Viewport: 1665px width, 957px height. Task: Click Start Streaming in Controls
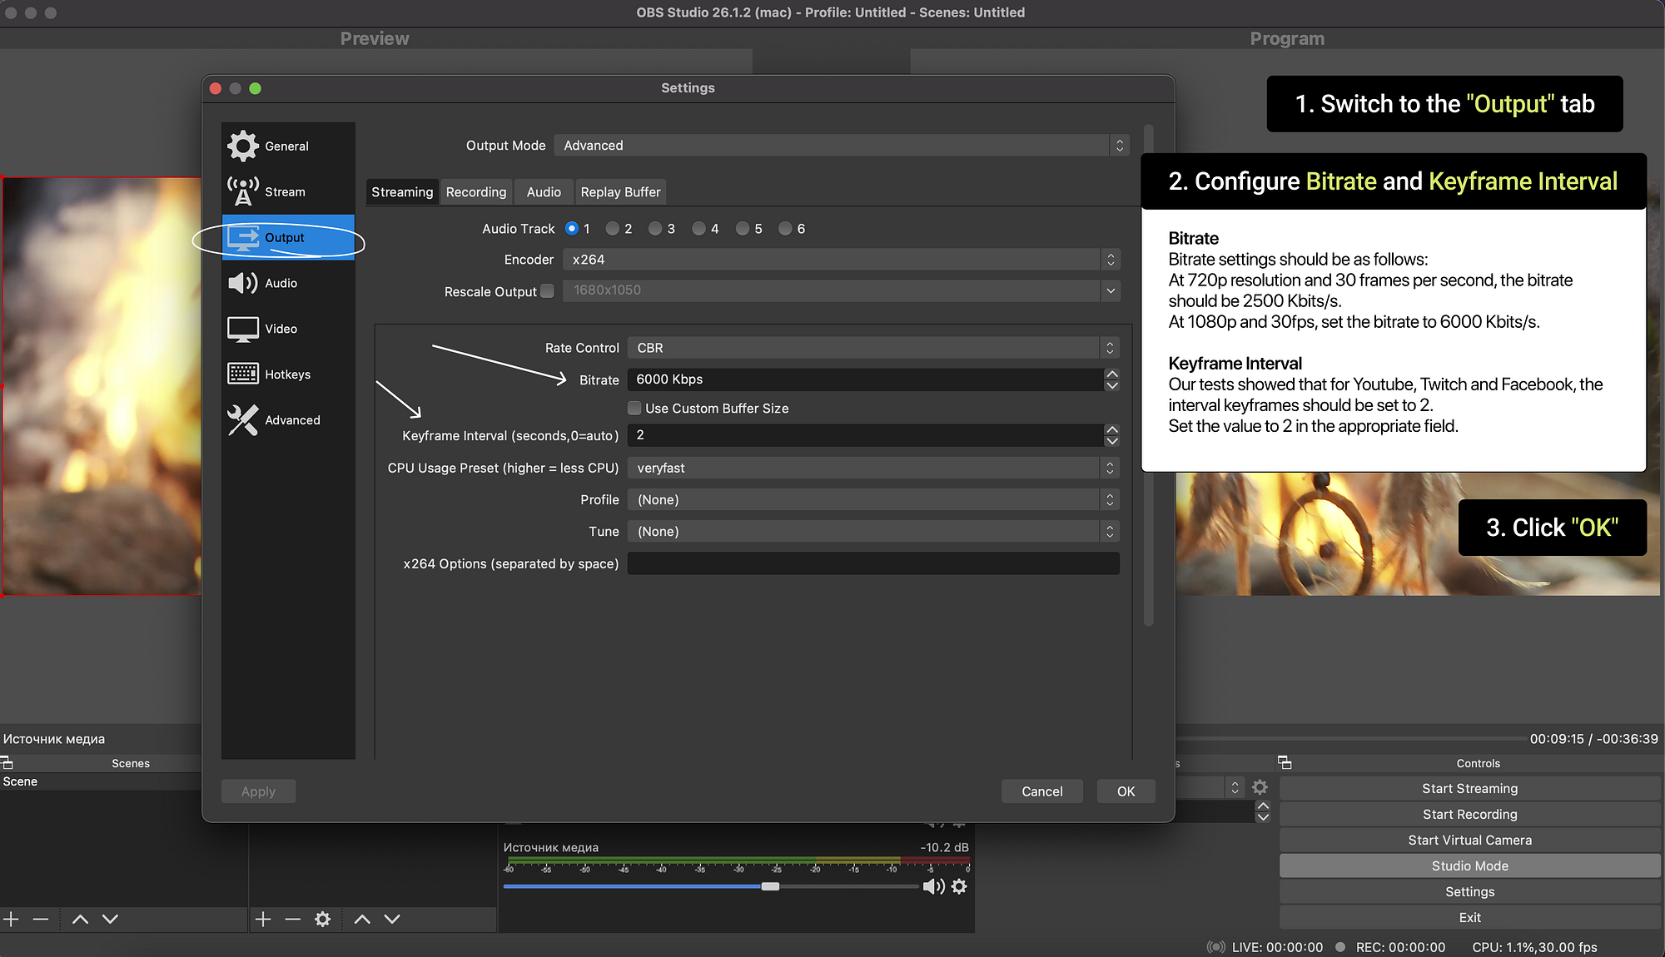pos(1469,789)
